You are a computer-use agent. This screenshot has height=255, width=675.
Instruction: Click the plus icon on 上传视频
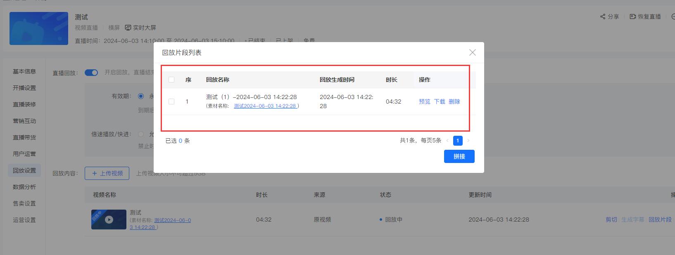[x=95, y=173]
